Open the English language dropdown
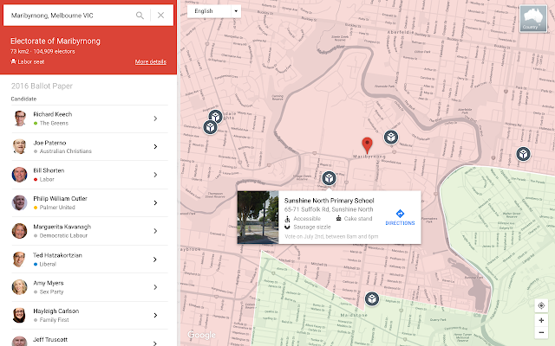Screen dimensions: 555x346 click(x=214, y=11)
